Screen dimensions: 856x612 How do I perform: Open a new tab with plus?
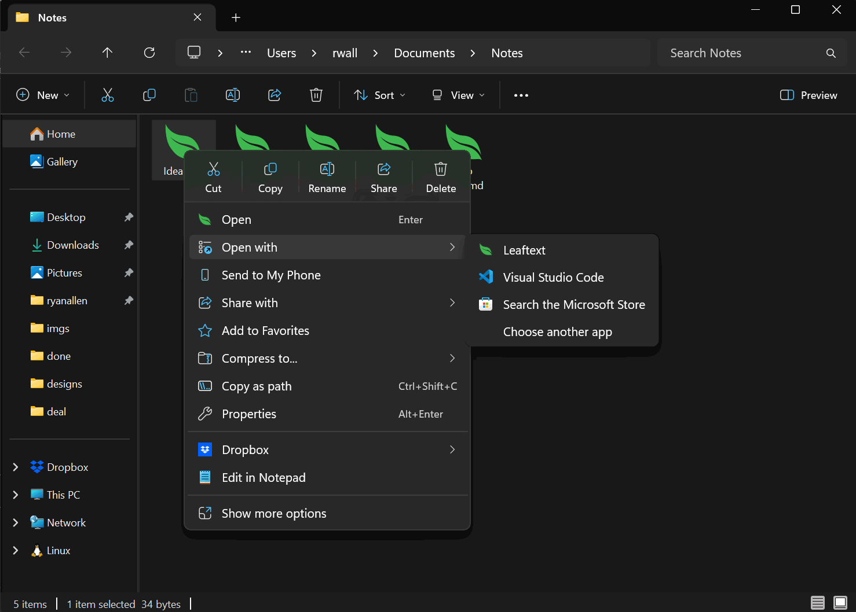point(236,17)
